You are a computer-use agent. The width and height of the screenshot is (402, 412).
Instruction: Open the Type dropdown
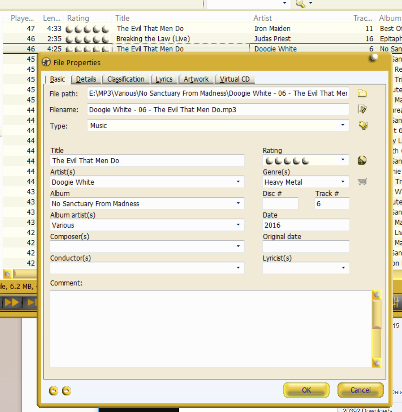tap(343, 125)
